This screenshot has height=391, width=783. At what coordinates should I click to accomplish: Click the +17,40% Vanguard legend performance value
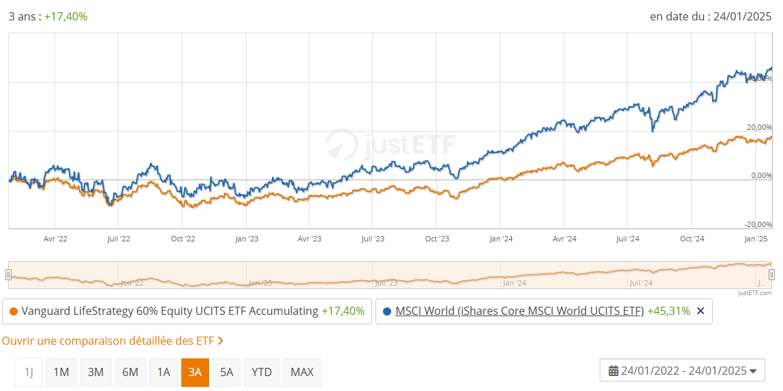click(x=343, y=311)
